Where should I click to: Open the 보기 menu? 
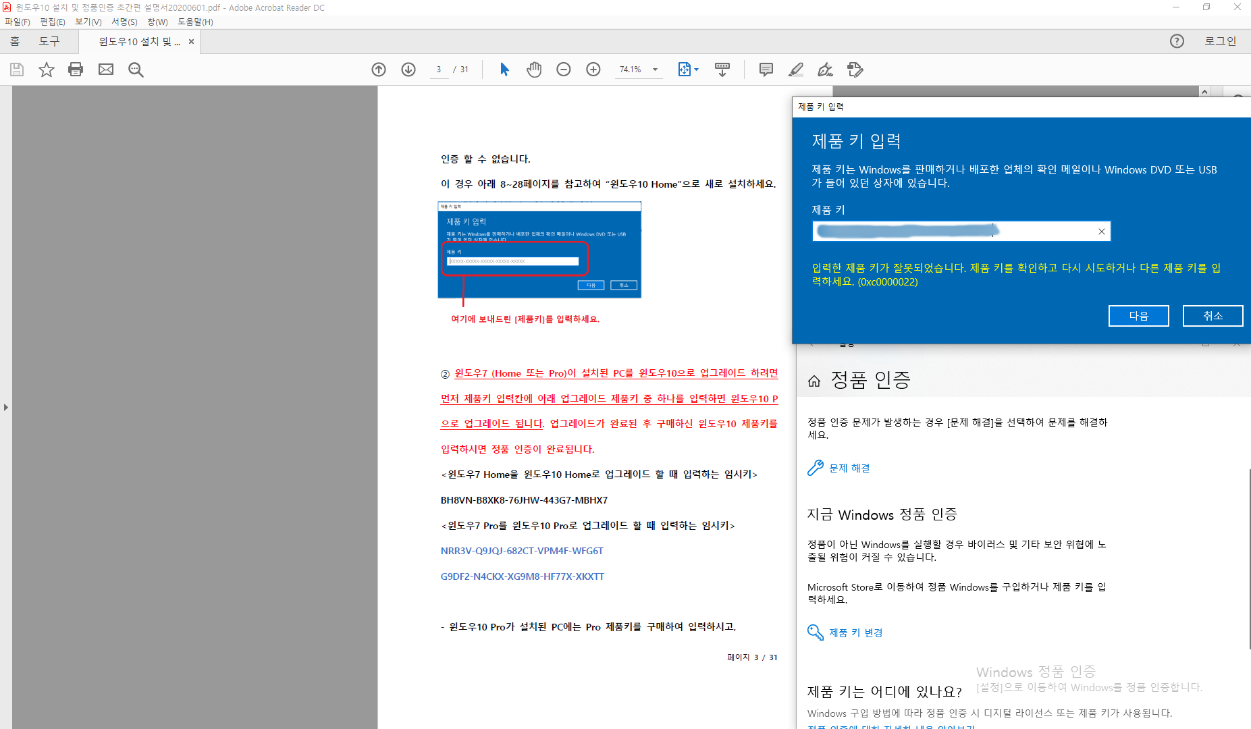point(88,22)
